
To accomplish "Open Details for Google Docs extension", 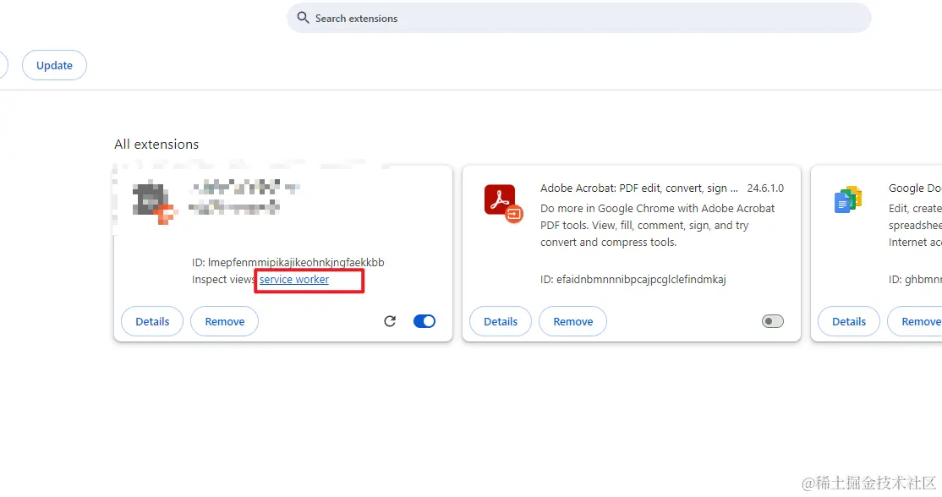I will pos(849,321).
